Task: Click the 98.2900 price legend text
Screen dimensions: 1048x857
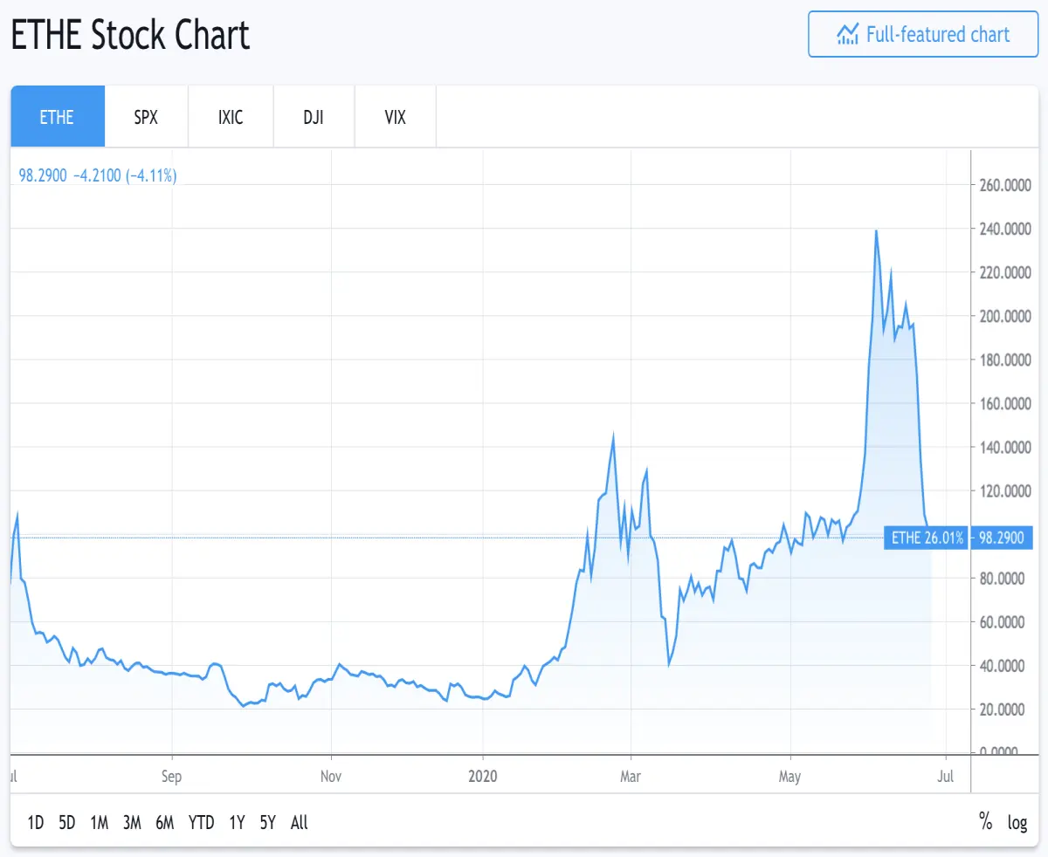Action: click(x=43, y=175)
